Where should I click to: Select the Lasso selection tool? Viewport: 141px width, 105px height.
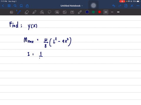(x=49, y=12)
